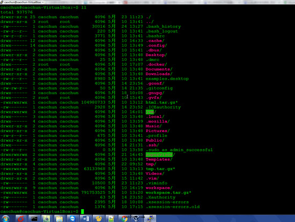Click the .gitconfig file name

click(x=159, y=88)
